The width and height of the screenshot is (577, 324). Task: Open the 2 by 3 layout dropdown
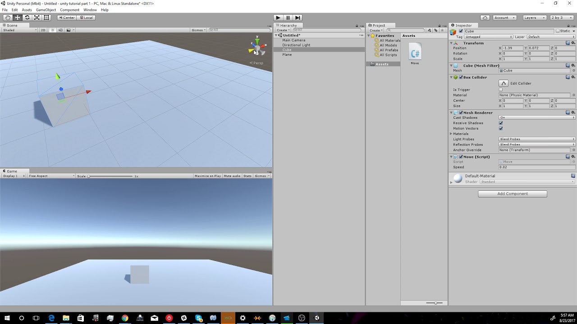pos(562,18)
